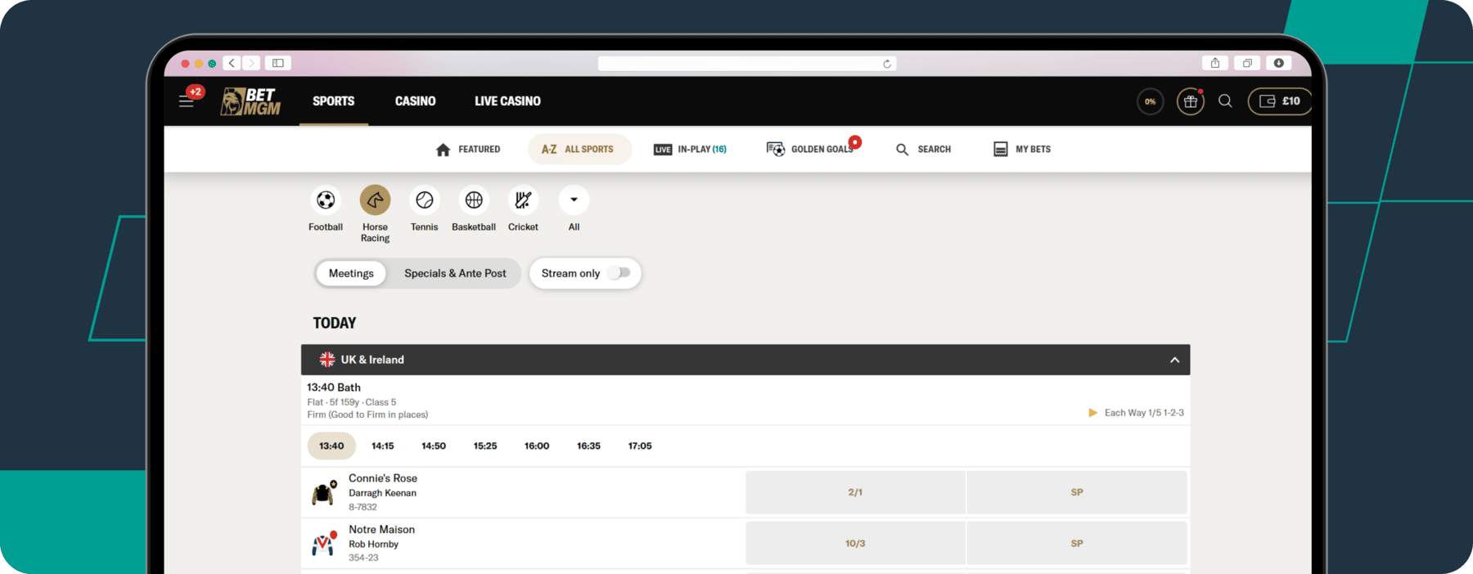The height and width of the screenshot is (574, 1473).
Task: Click the BetMGM lion logo
Action: 250,101
